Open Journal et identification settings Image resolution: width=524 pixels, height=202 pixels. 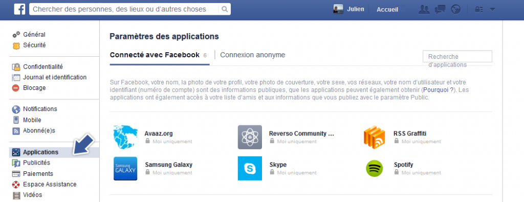[x=54, y=77]
